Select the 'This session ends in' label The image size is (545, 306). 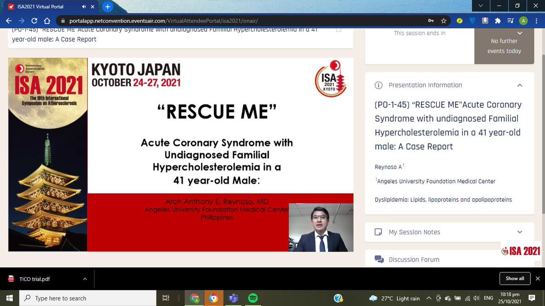(x=420, y=33)
